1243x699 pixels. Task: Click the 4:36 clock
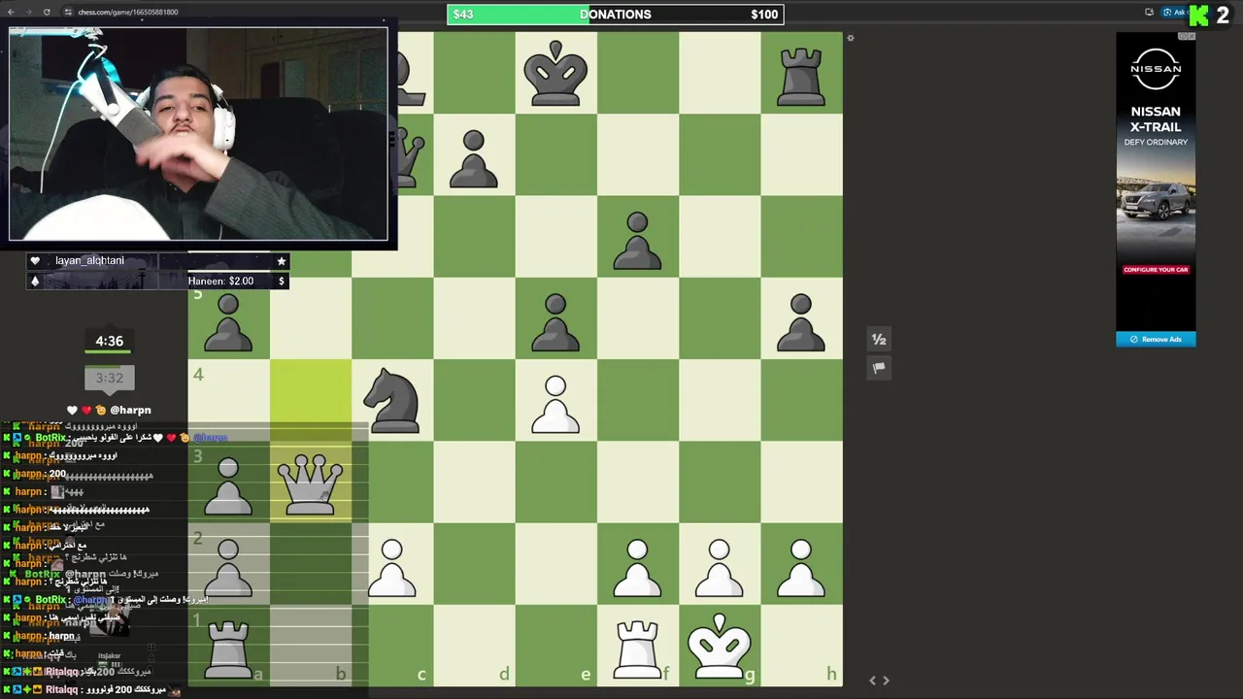(109, 342)
